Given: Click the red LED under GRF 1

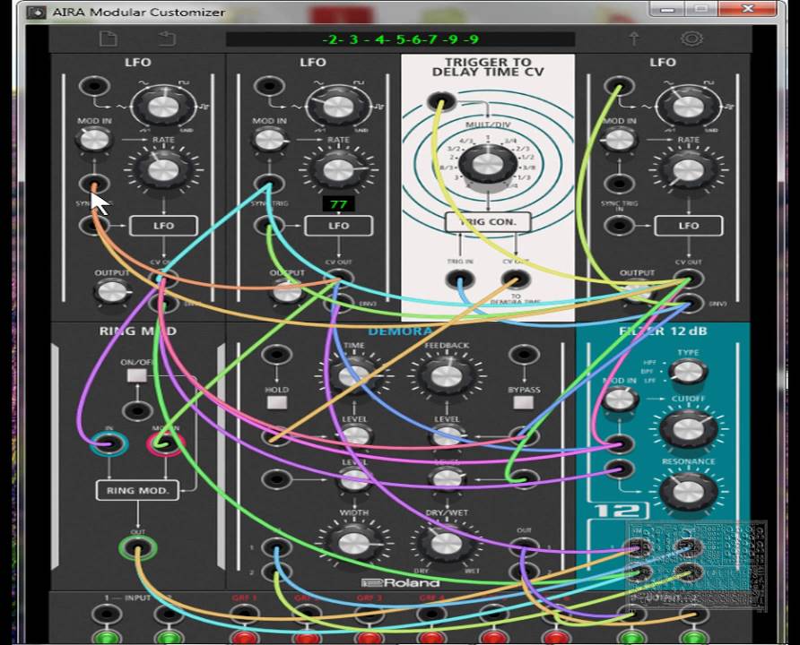Looking at the screenshot, I should tap(244, 638).
